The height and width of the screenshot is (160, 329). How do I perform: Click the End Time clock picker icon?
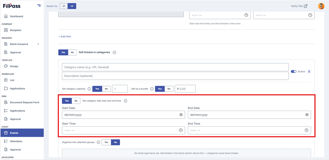click(x=307, y=130)
